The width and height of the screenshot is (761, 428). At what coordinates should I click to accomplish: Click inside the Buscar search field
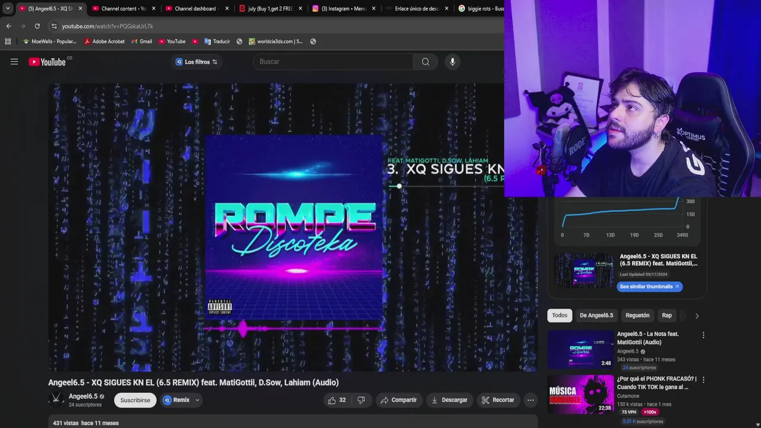click(x=333, y=62)
